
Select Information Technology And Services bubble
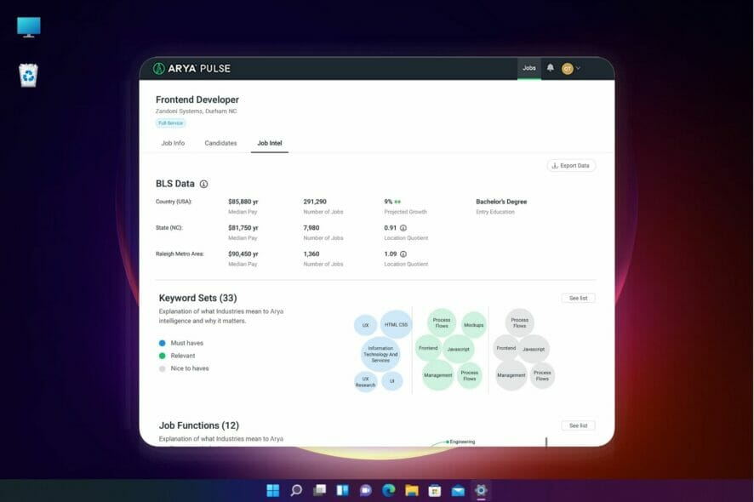380,354
